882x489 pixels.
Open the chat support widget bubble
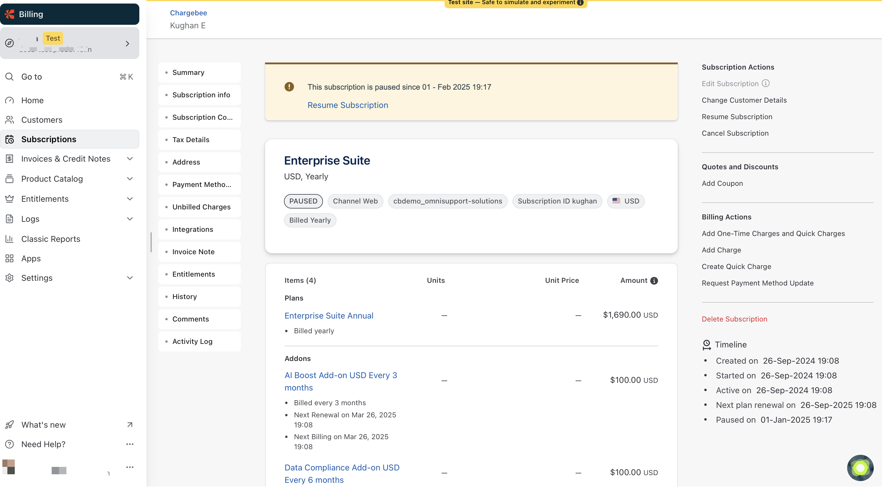pos(860,468)
